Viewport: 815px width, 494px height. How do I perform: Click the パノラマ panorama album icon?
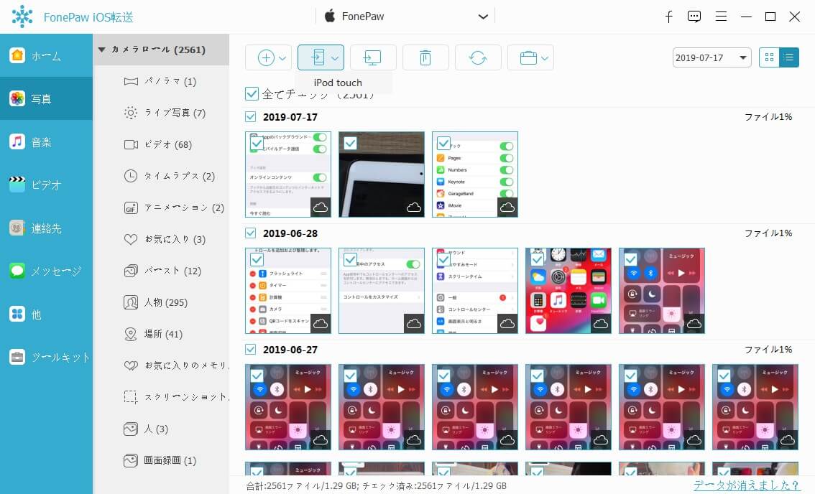(x=131, y=81)
